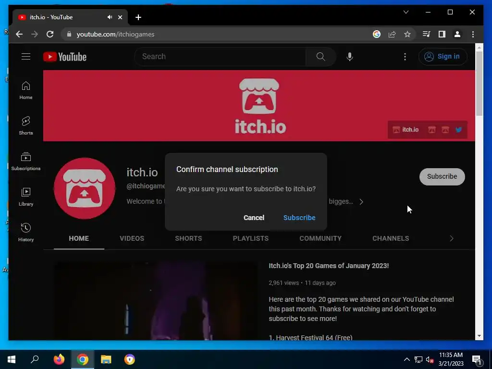Cancel the channel subscription dialog
492x369 pixels.
coord(254,218)
